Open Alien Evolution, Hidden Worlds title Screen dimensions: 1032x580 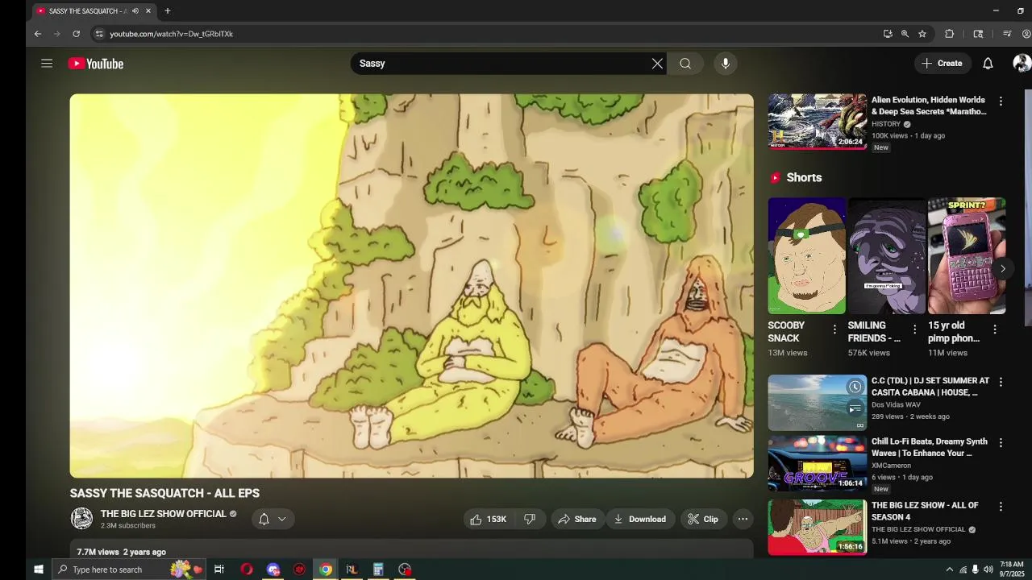pyautogui.click(x=929, y=106)
